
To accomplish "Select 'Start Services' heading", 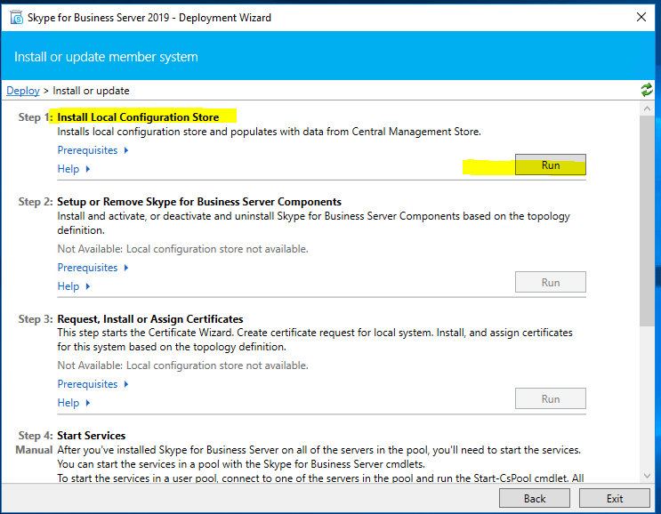I will pos(92,435).
